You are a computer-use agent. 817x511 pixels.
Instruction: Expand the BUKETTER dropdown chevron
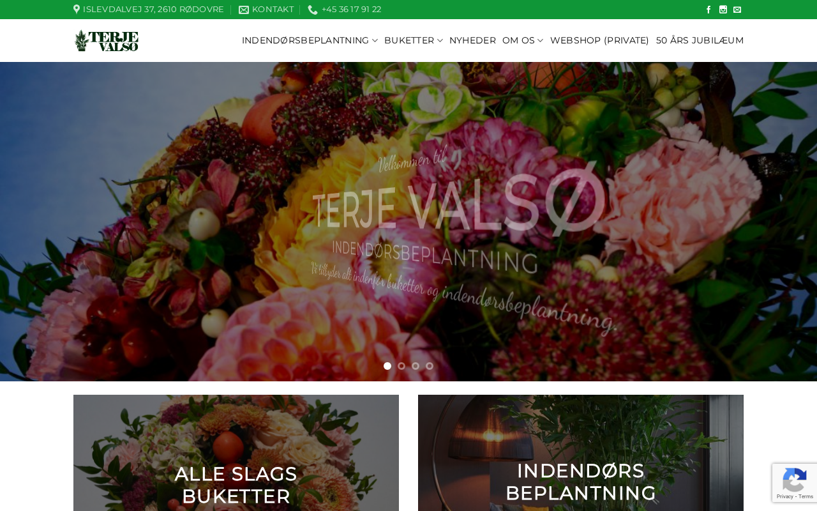pyautogui.click(x=440, y=41)
